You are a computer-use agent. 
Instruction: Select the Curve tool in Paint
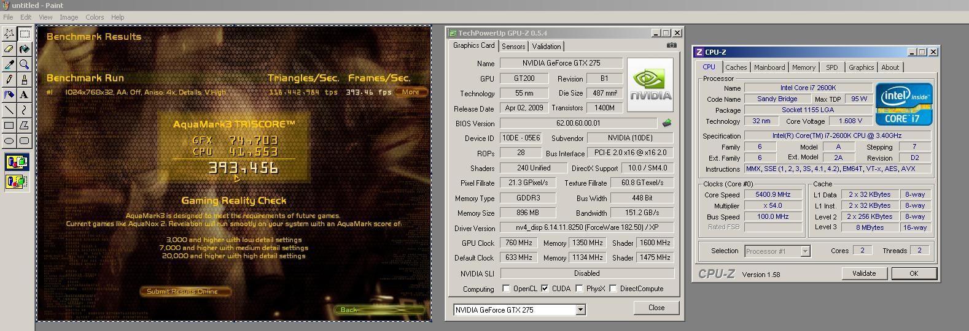coord(25,110)
